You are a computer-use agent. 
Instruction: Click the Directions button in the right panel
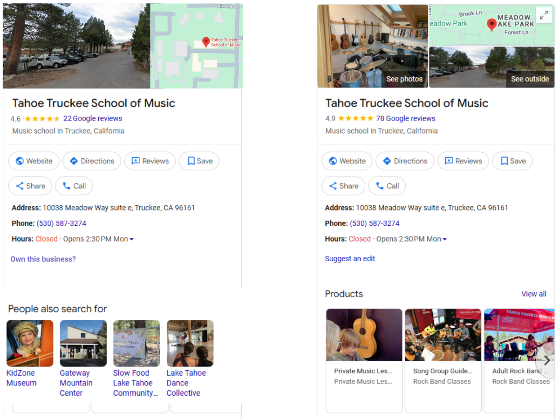pyautogui.click(x=405, y=161)
